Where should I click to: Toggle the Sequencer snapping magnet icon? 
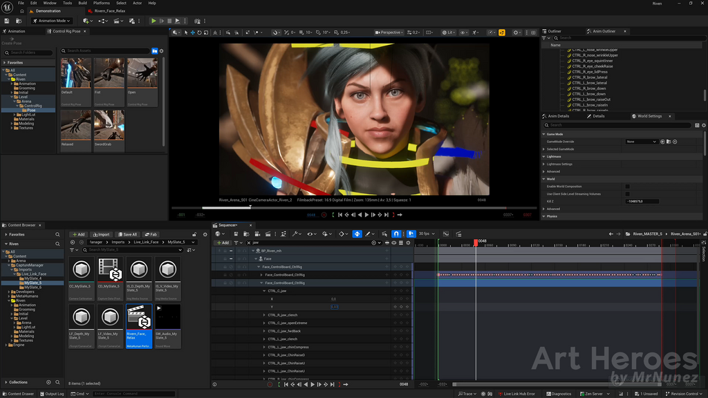coord(396,234)
